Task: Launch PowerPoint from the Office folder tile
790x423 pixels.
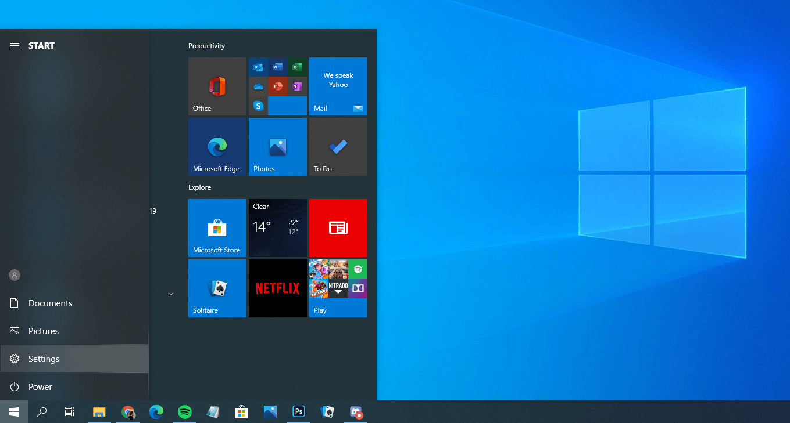Action: [278, 86]
